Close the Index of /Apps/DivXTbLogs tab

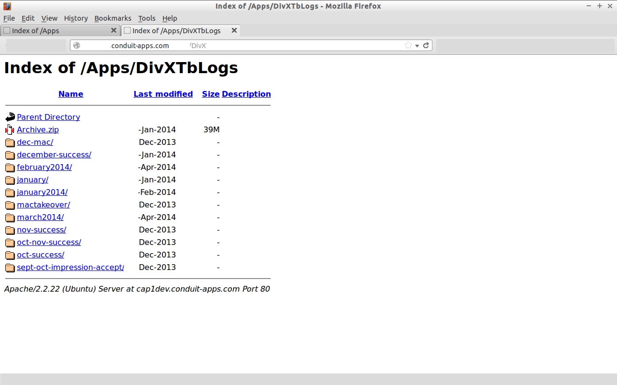click(234, 30)
